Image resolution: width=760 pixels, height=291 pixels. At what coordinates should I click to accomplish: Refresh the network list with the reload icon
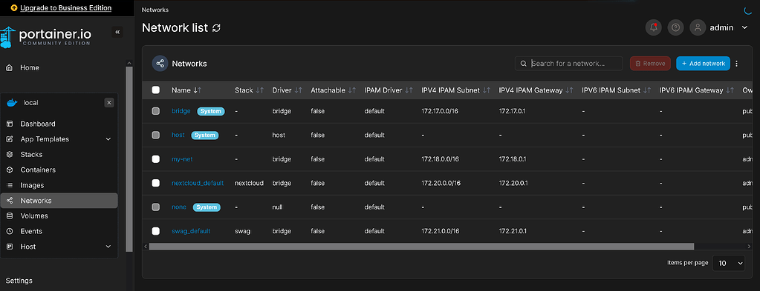click(x=216, y=28)
